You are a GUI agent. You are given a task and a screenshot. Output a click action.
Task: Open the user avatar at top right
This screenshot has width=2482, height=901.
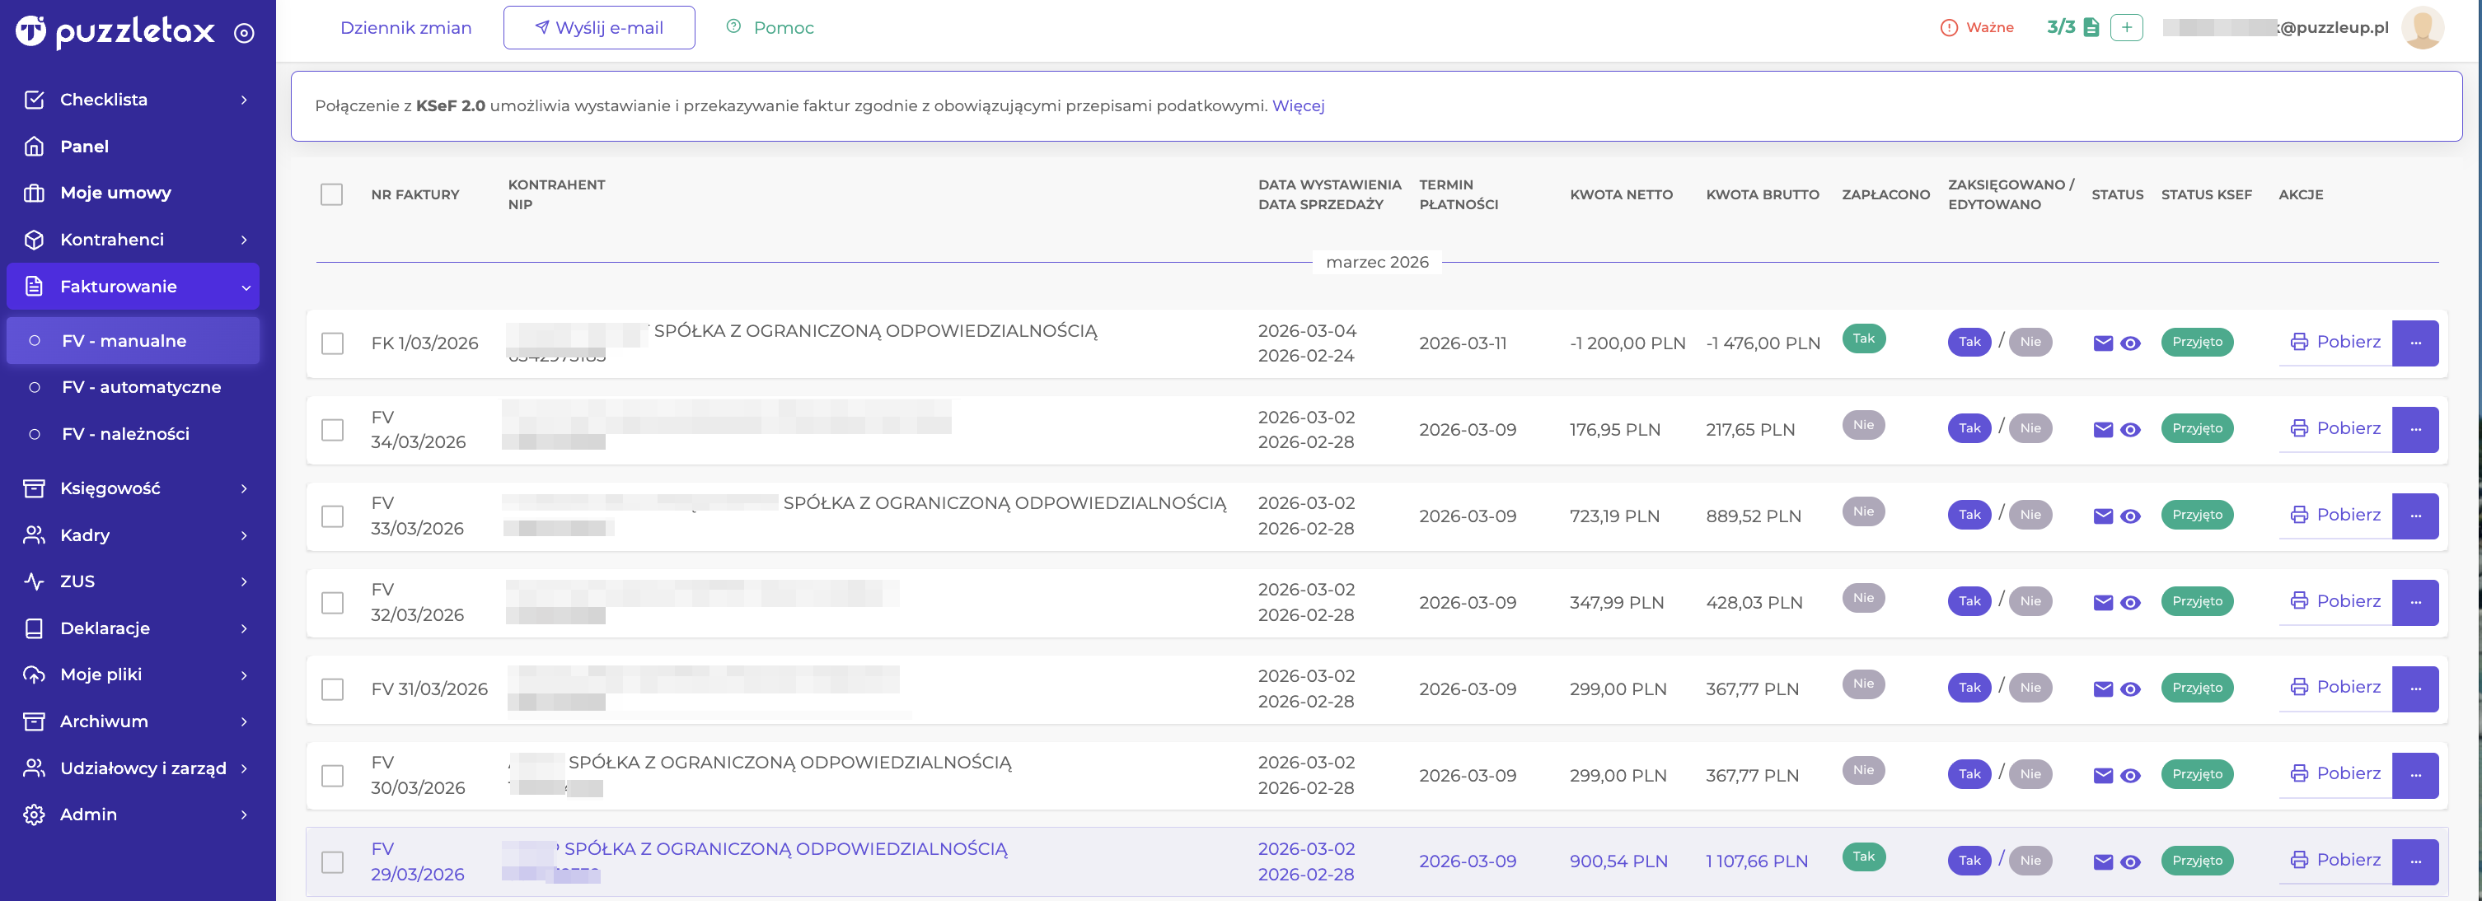coord(2423,27)
